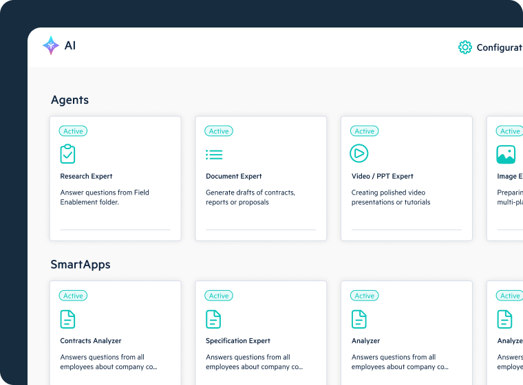Toggle Active badge on Research Expert card
The image size is (523, 385).
(x=73, y=131)
